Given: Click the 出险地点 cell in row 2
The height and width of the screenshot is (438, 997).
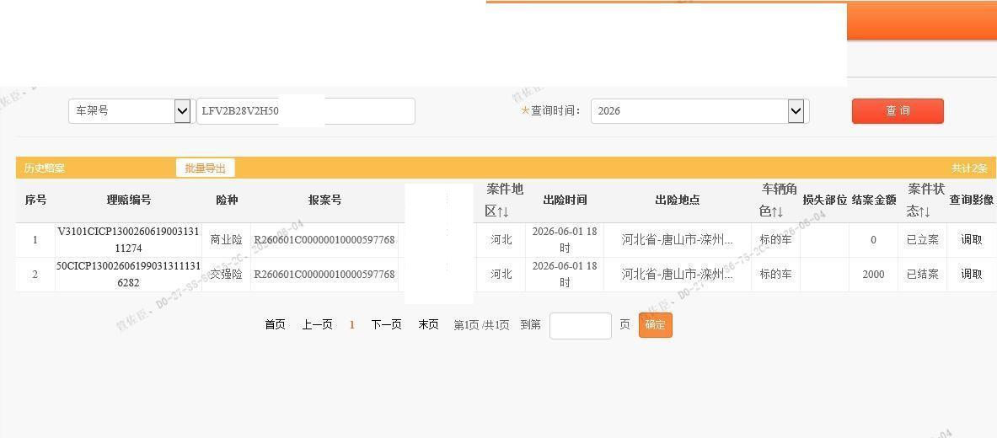Looking at the screenshot, I should coord(678,274).
